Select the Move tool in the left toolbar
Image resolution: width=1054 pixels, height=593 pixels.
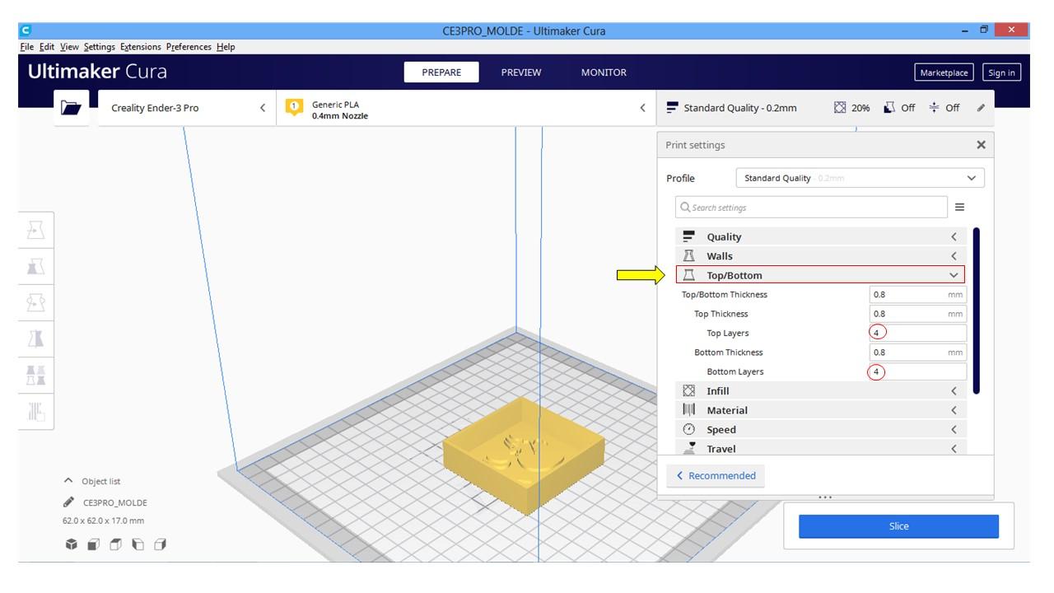coord(36,231)
